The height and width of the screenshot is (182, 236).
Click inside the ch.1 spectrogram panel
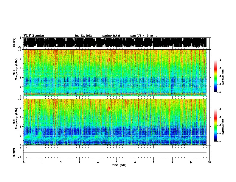(115, 73)
